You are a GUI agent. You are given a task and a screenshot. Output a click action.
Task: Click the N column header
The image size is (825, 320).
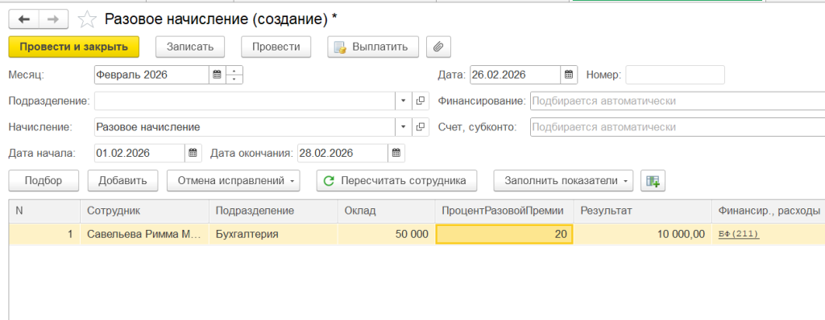(x=45, y=211)
